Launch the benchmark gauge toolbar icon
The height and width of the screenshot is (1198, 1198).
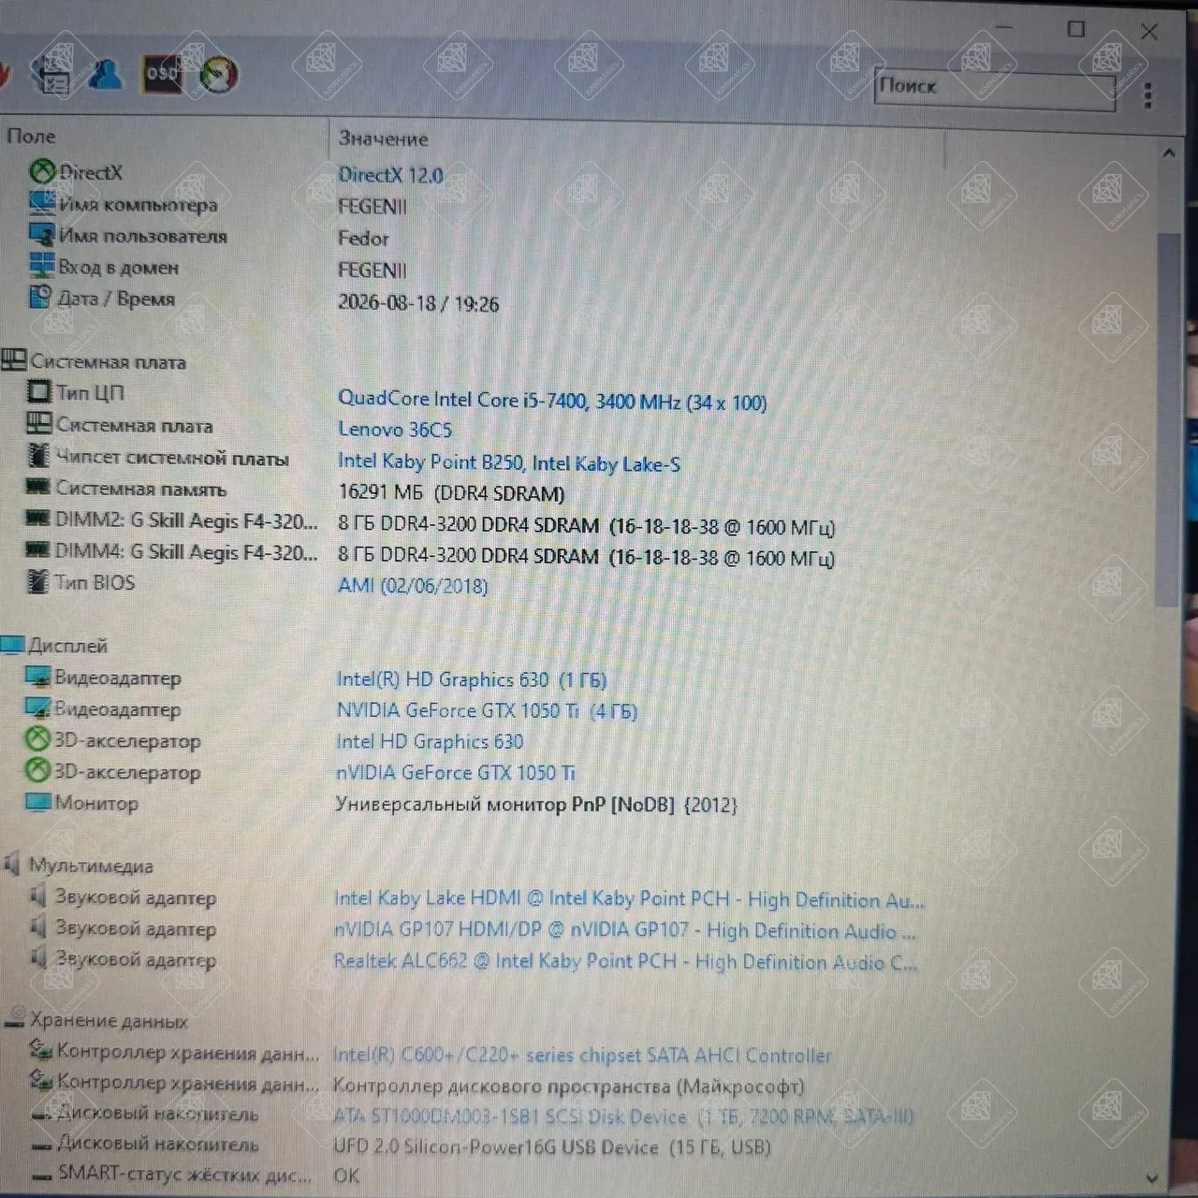(x=218, y=75)
